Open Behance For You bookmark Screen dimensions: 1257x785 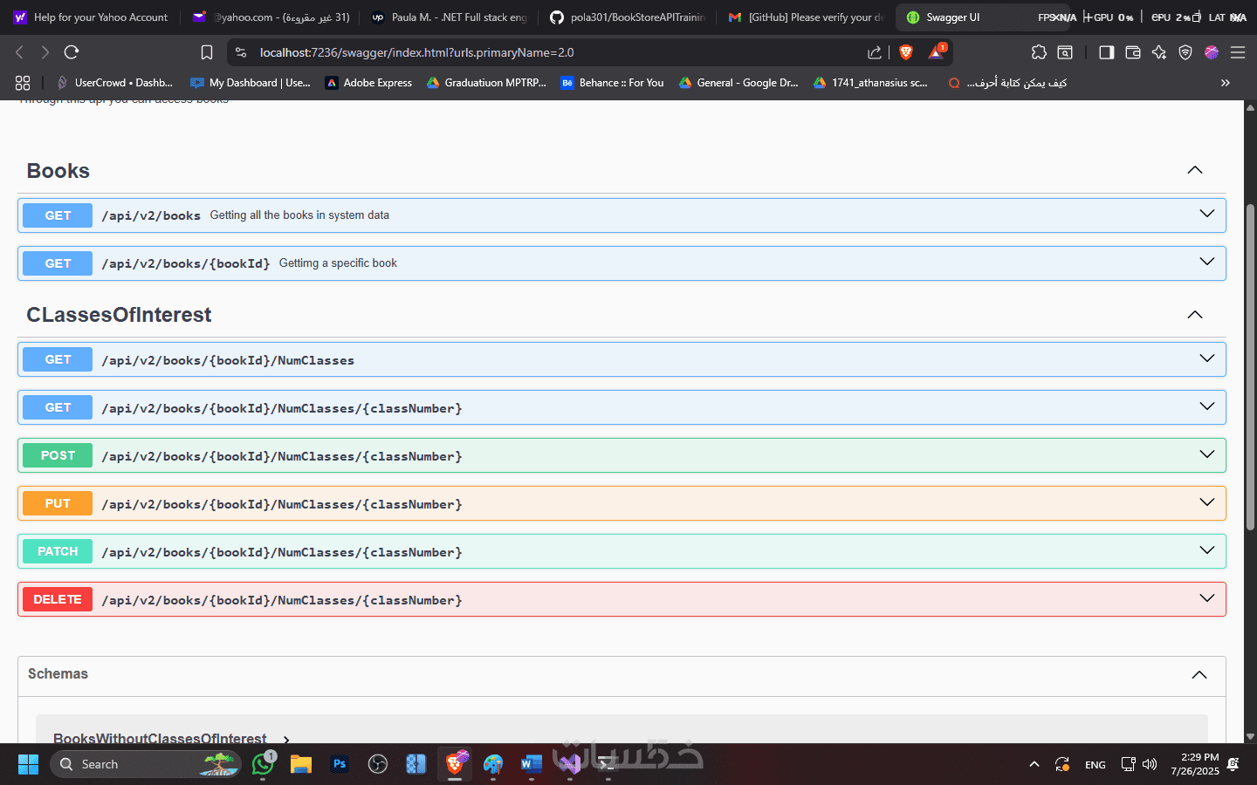(x=613, y=83)
